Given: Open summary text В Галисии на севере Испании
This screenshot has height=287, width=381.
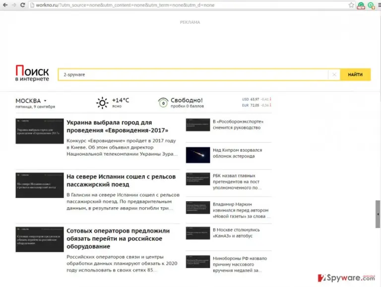Looking at the screenshot, I should [x=123, y=202].
